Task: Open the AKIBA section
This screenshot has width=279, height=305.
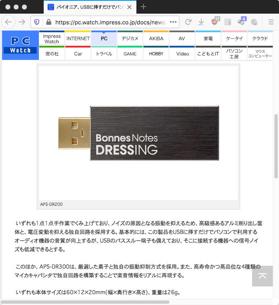Action: [156, 39]
